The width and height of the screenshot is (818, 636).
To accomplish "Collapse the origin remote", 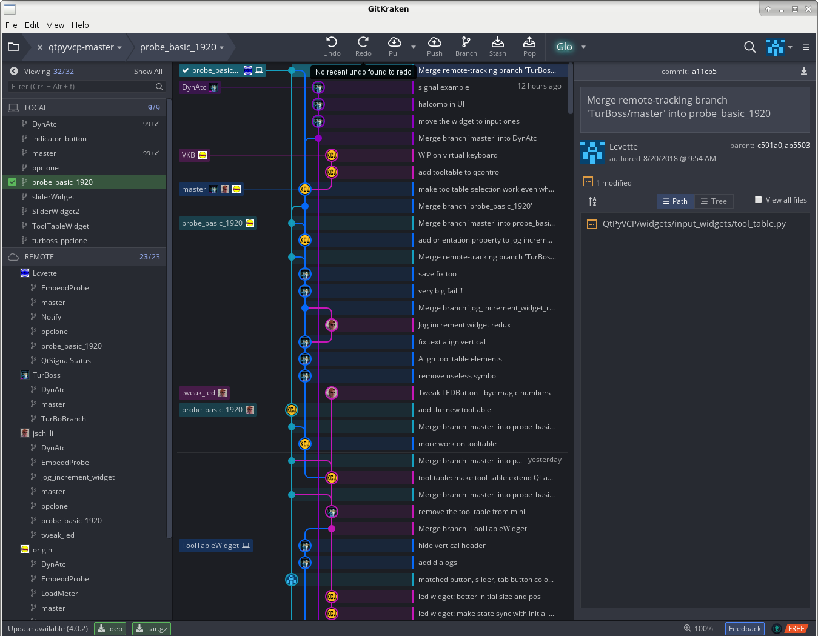I will coord(42,550).
